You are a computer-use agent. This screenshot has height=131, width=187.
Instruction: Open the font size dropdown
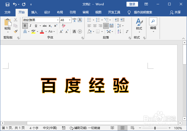click(70, 20)
